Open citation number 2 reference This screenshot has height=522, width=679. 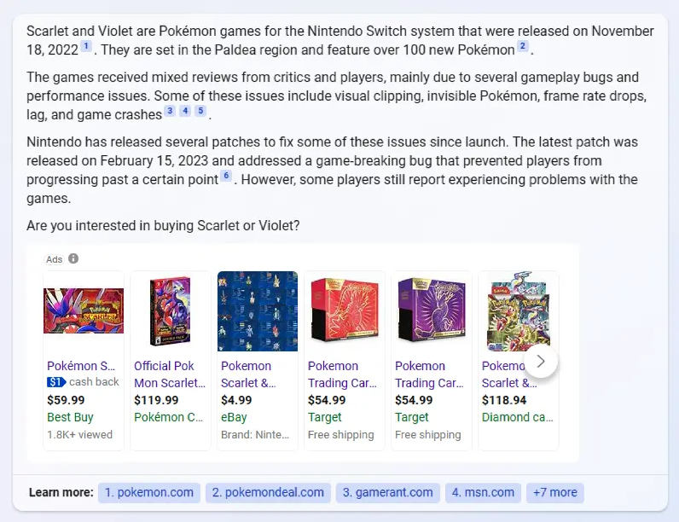[x=523, y=46]
